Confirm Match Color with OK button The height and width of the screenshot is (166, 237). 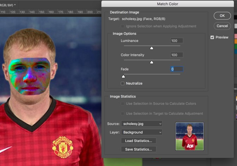point(222,16)
